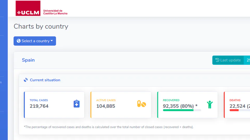Click the percentage calculation footnote text

pyautogui.click(x=109, y=127)
